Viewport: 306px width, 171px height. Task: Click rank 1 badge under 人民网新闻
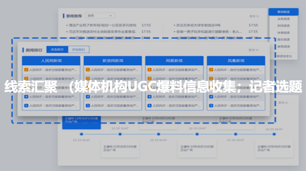(x=26, y=70)
